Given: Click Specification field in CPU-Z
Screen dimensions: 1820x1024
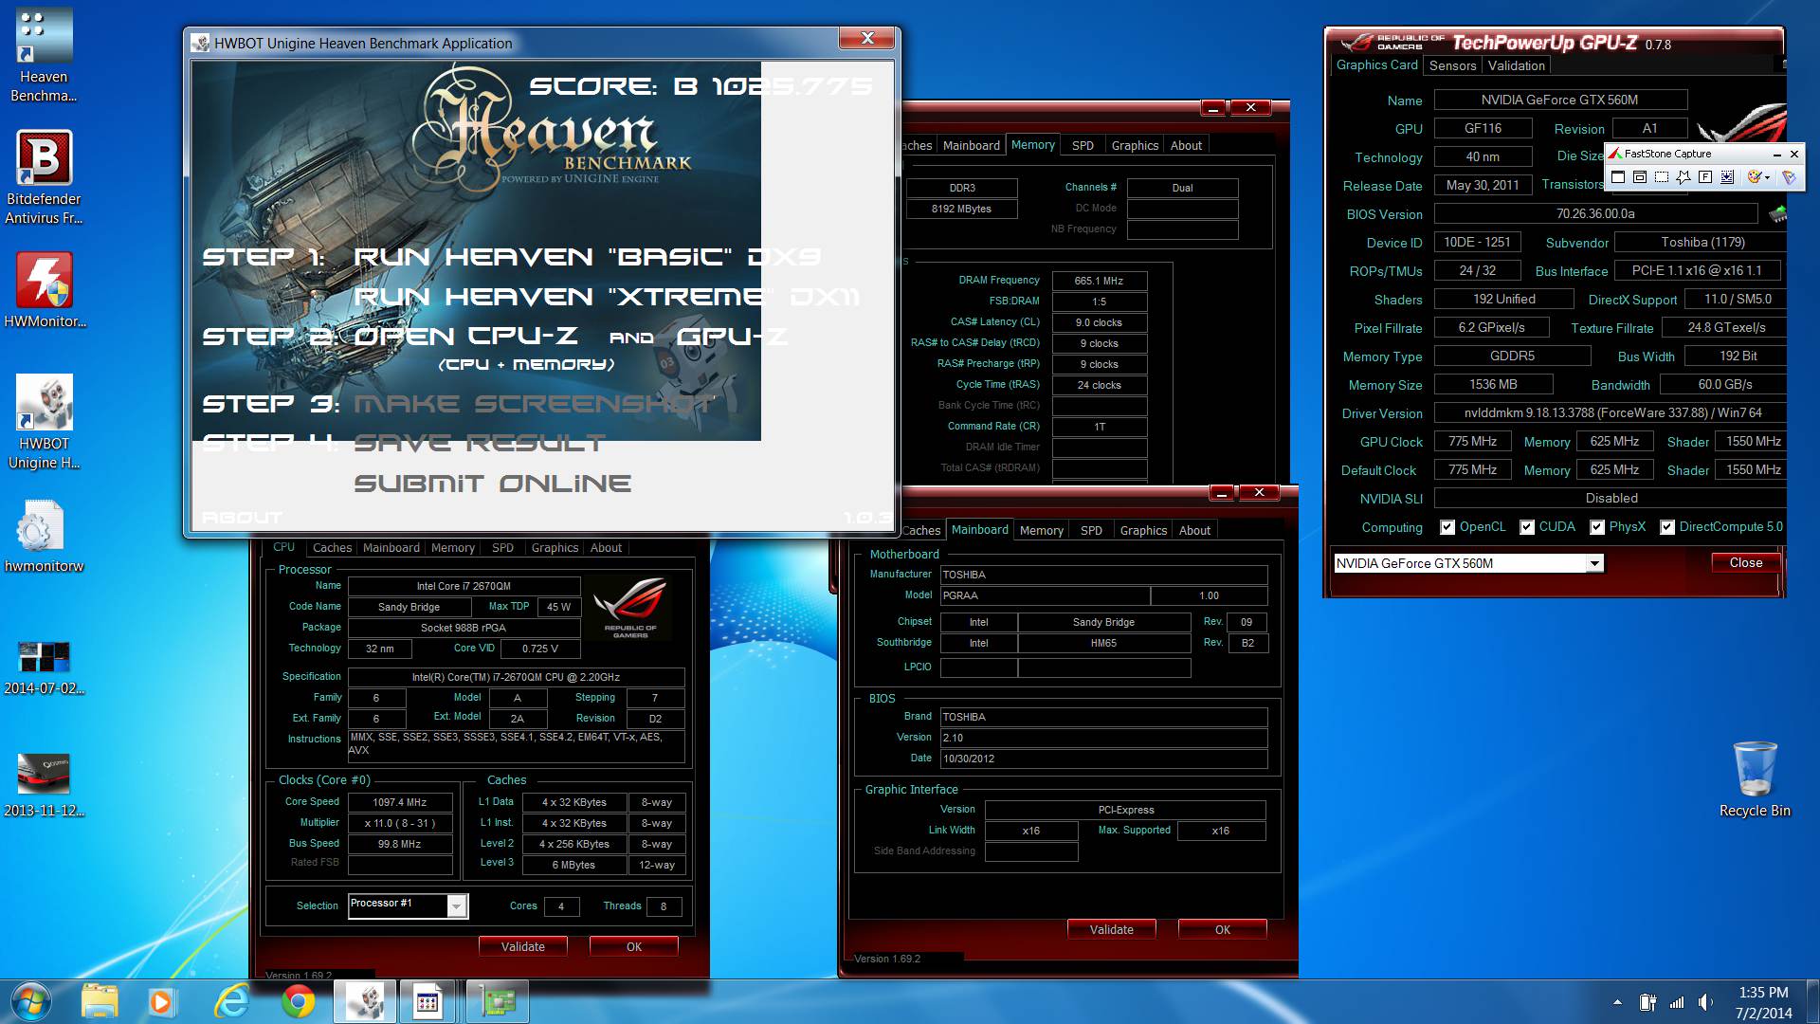Looking at the screenshot, I should tap(516, 677).
